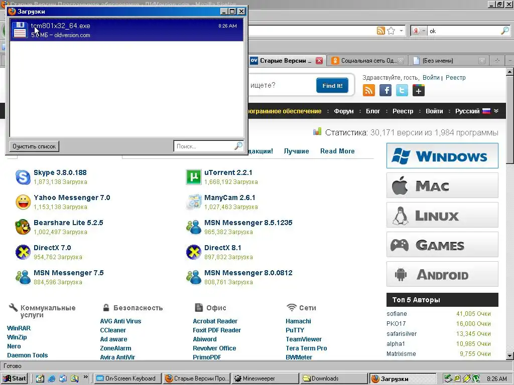Open the Android platform button

(442, 274)
